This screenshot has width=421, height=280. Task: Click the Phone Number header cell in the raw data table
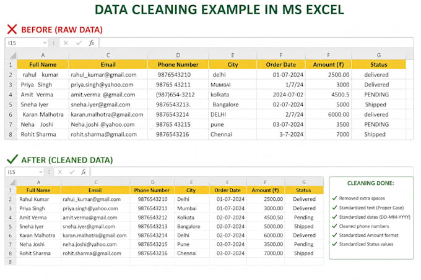[x=178, y=64]
